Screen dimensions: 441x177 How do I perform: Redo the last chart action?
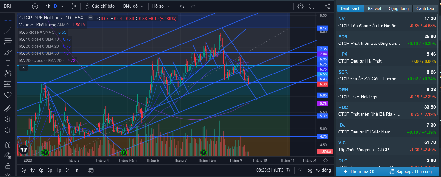(x=193, y=6)
